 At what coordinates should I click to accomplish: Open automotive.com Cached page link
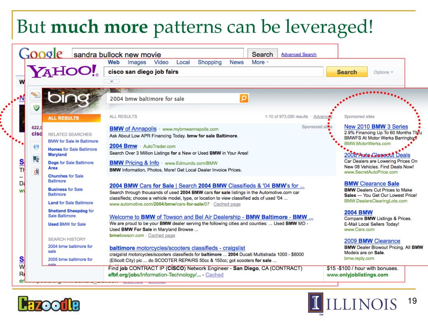(227, 204)
